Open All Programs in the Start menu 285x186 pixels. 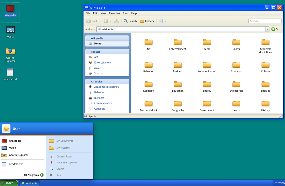[33, 175]
